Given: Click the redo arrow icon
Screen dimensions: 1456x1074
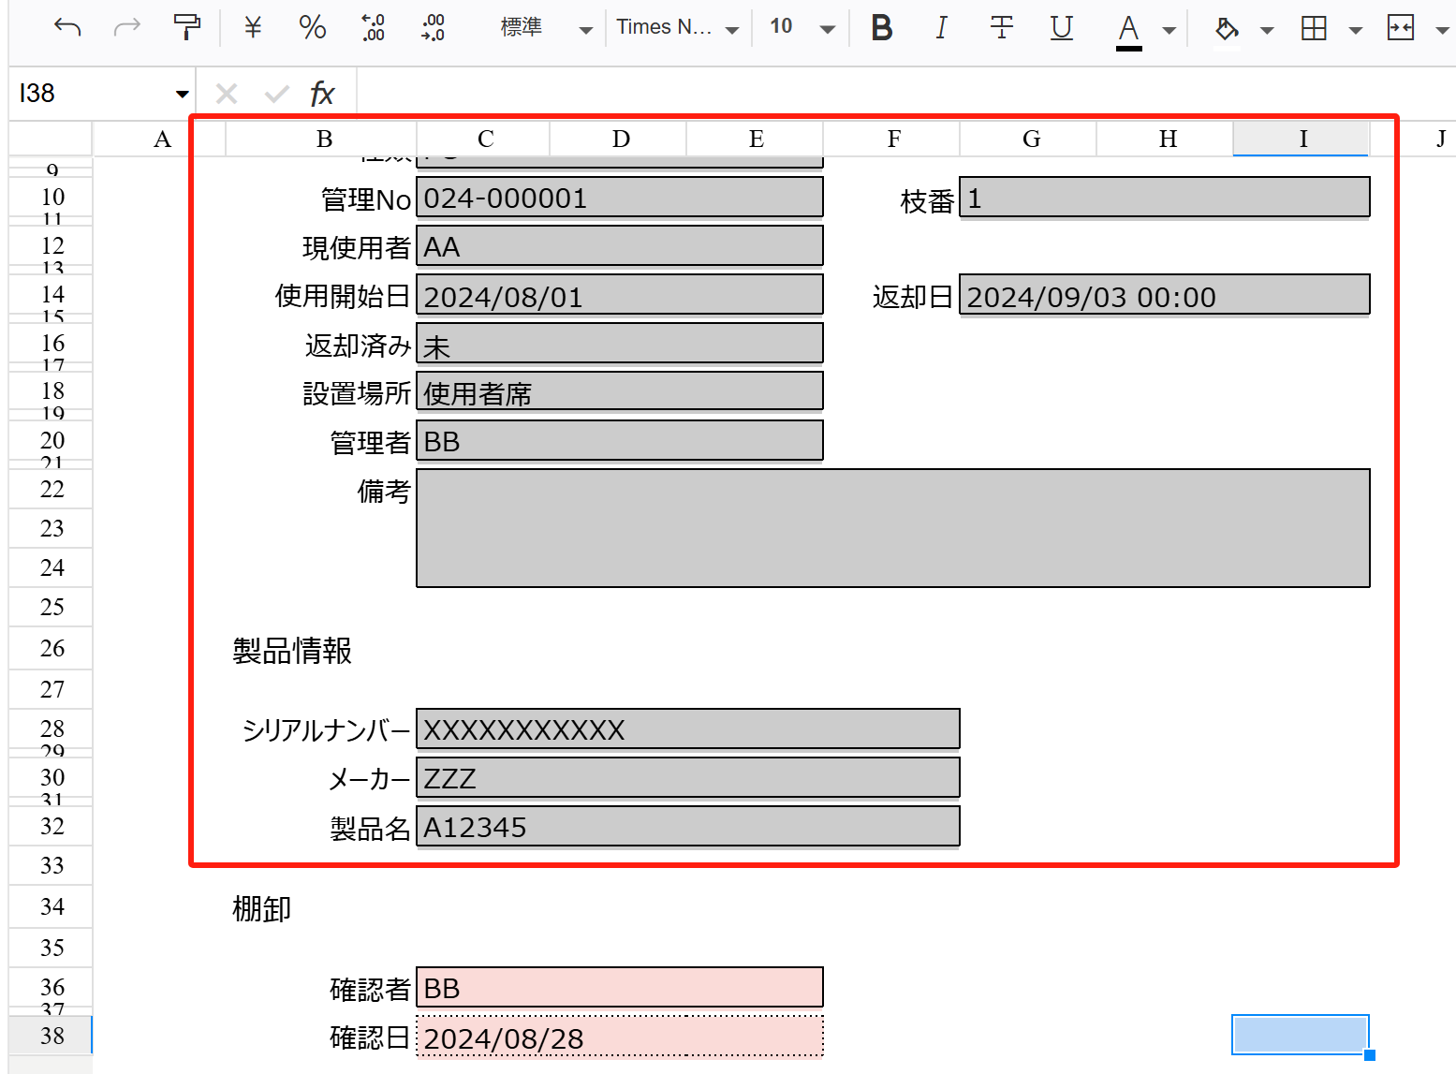Looking at the screenshot, I should click(126, 27).
